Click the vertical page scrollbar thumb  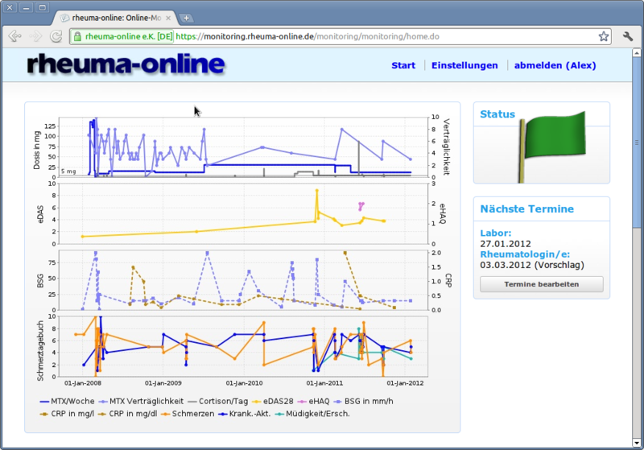tap(636, 142)
